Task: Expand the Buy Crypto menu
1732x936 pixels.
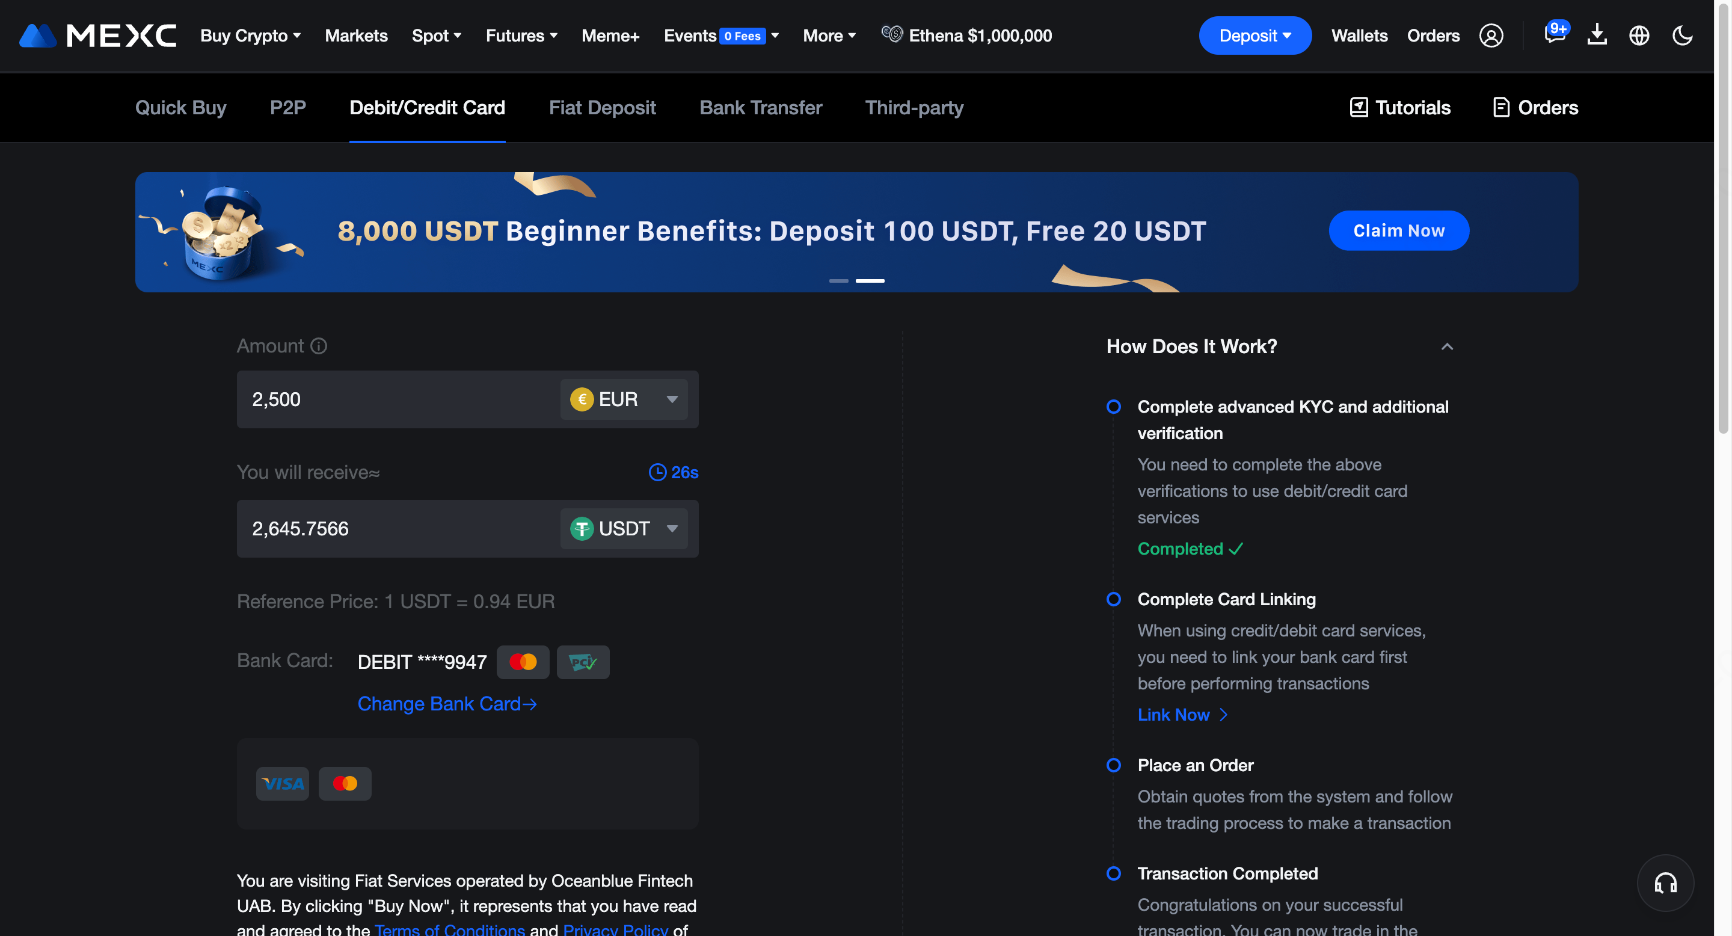Action: pos(250,35)
